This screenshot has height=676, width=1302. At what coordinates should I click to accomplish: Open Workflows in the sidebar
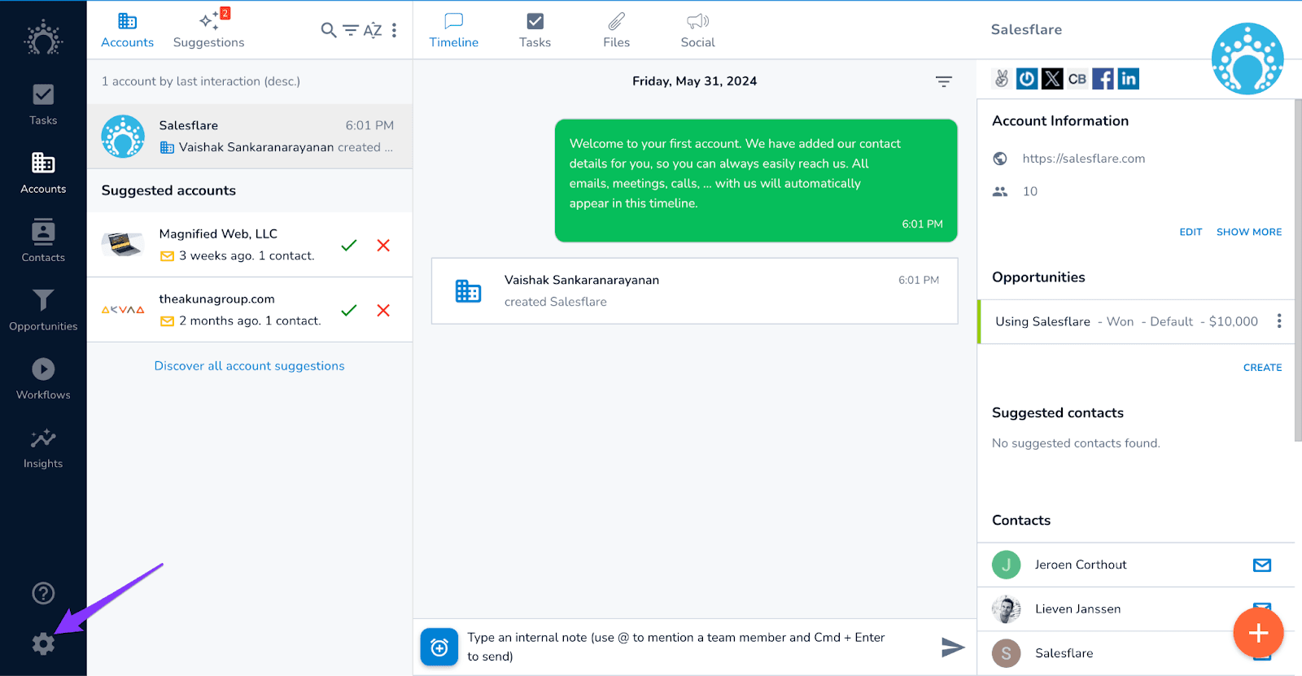pyautogui.click(x=43, y=379)
